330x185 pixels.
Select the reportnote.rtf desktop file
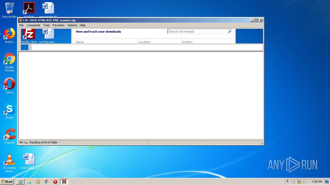48,10
